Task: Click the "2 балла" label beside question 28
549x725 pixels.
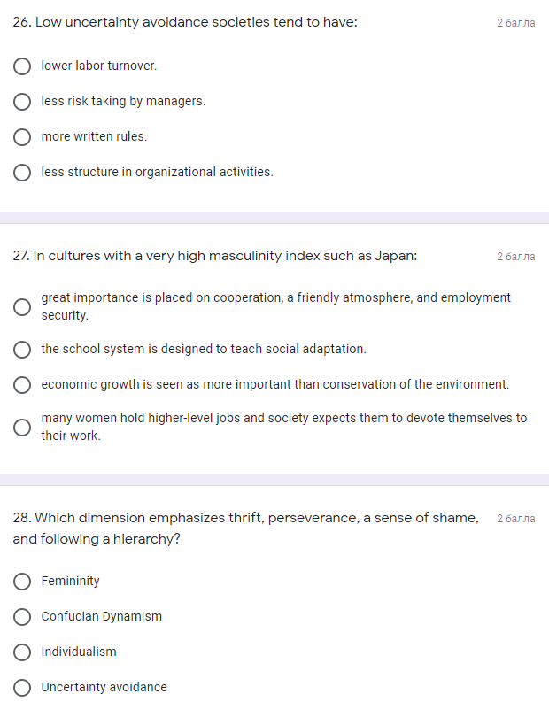Action: click(x=516, y=518)
